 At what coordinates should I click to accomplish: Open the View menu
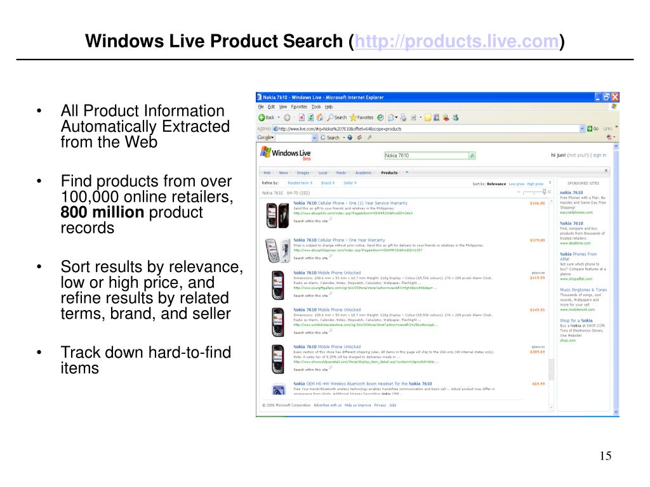point(282,107)
